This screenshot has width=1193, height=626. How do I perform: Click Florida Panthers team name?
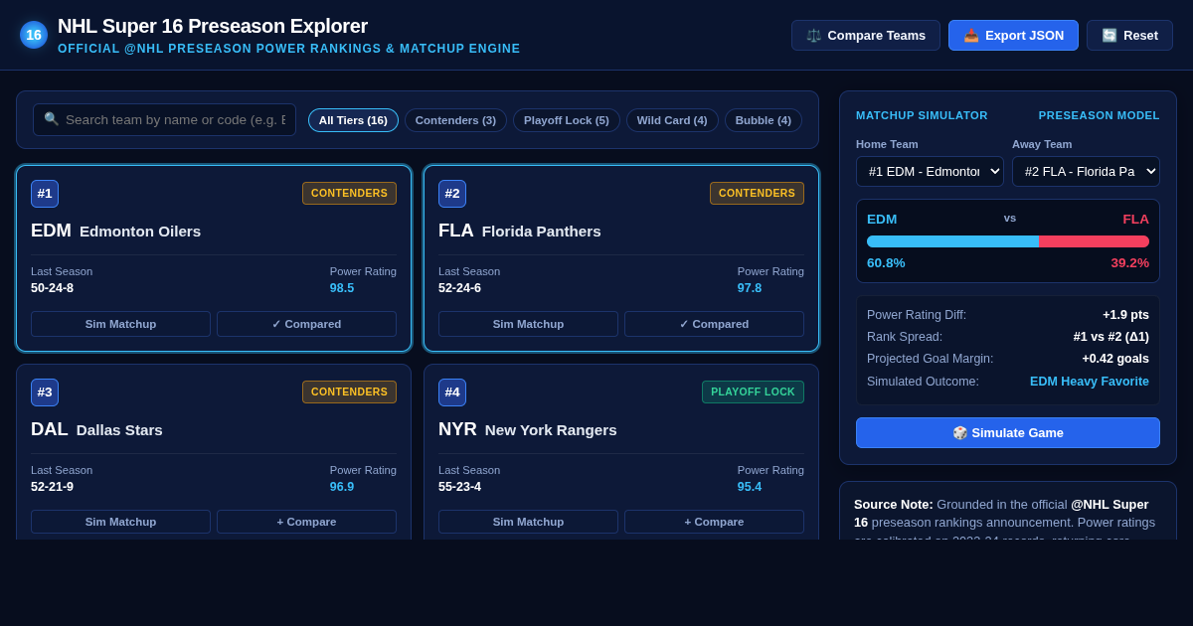pyautogui.click(x=542, y=232)
